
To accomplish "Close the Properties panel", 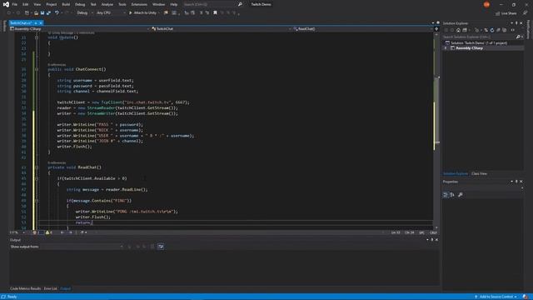I will (x=521, y=182).
